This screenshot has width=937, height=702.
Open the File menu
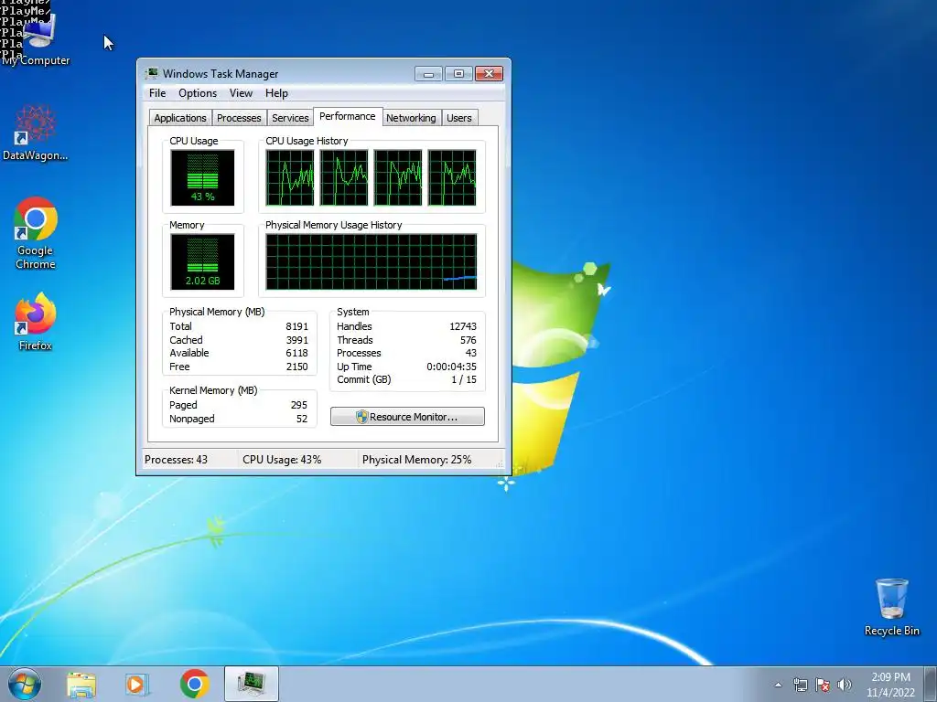point(157,93)
